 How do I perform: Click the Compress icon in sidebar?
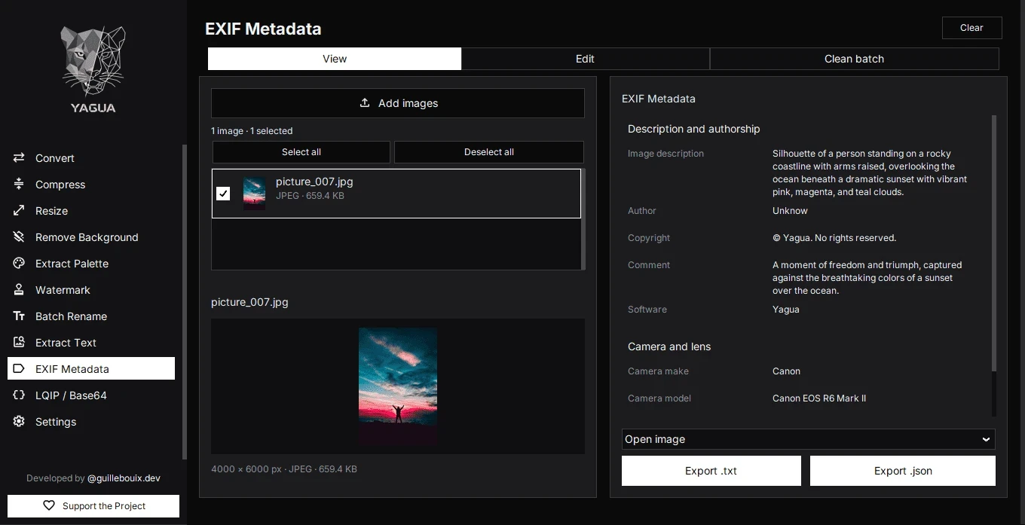19,185
